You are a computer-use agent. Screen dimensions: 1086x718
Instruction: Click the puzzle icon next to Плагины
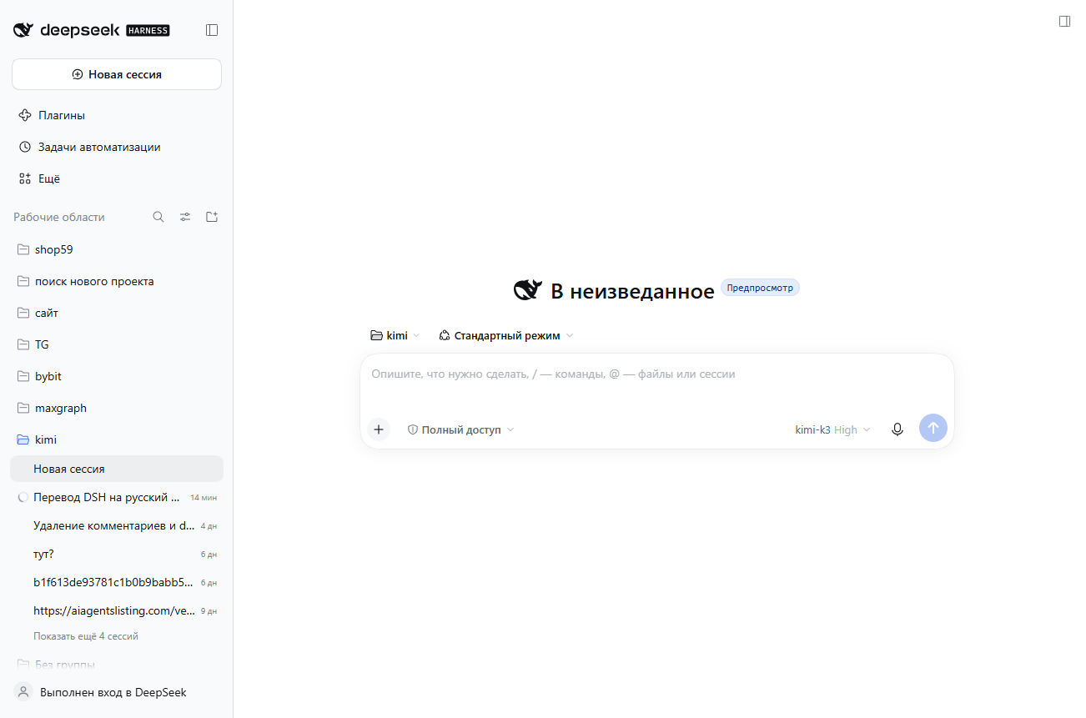25,115
